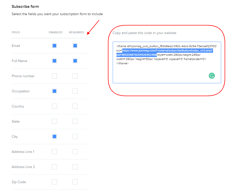Enable the Country field checkbox

point(54,106)
